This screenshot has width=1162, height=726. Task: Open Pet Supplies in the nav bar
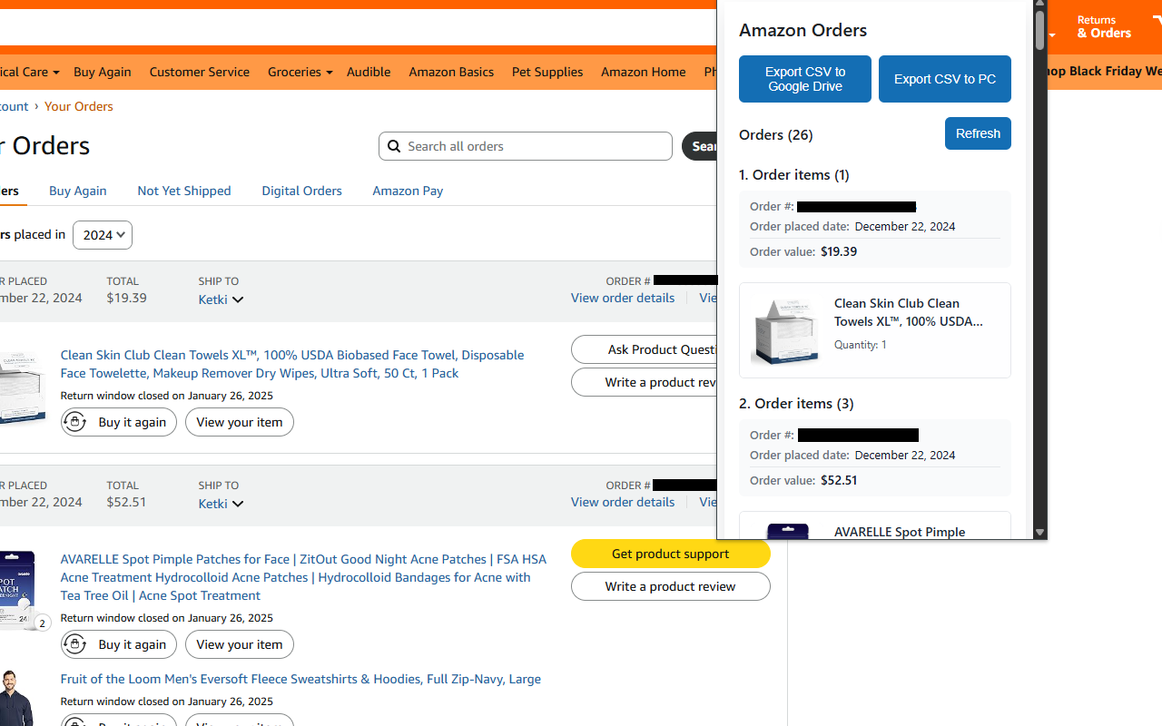(547, 72)
